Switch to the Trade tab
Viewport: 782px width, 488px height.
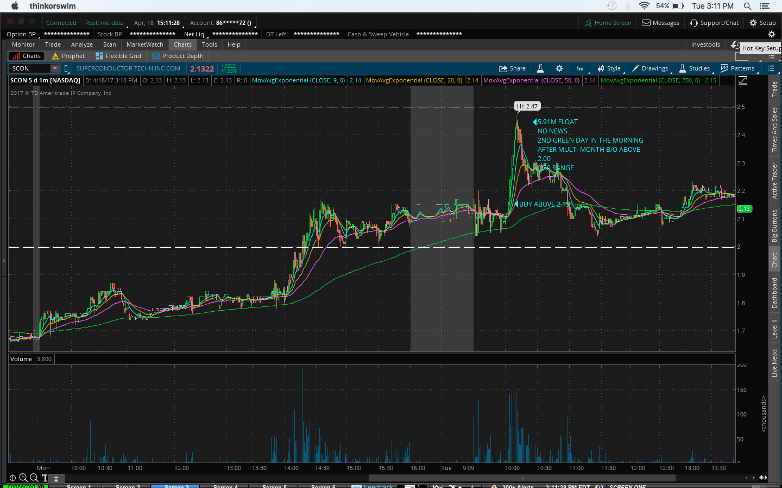(53, 44)
